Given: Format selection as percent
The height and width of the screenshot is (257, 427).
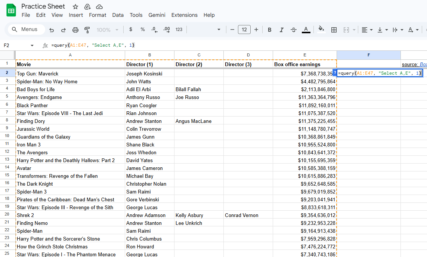Looking at the screenshot, I should click(142, 29).
